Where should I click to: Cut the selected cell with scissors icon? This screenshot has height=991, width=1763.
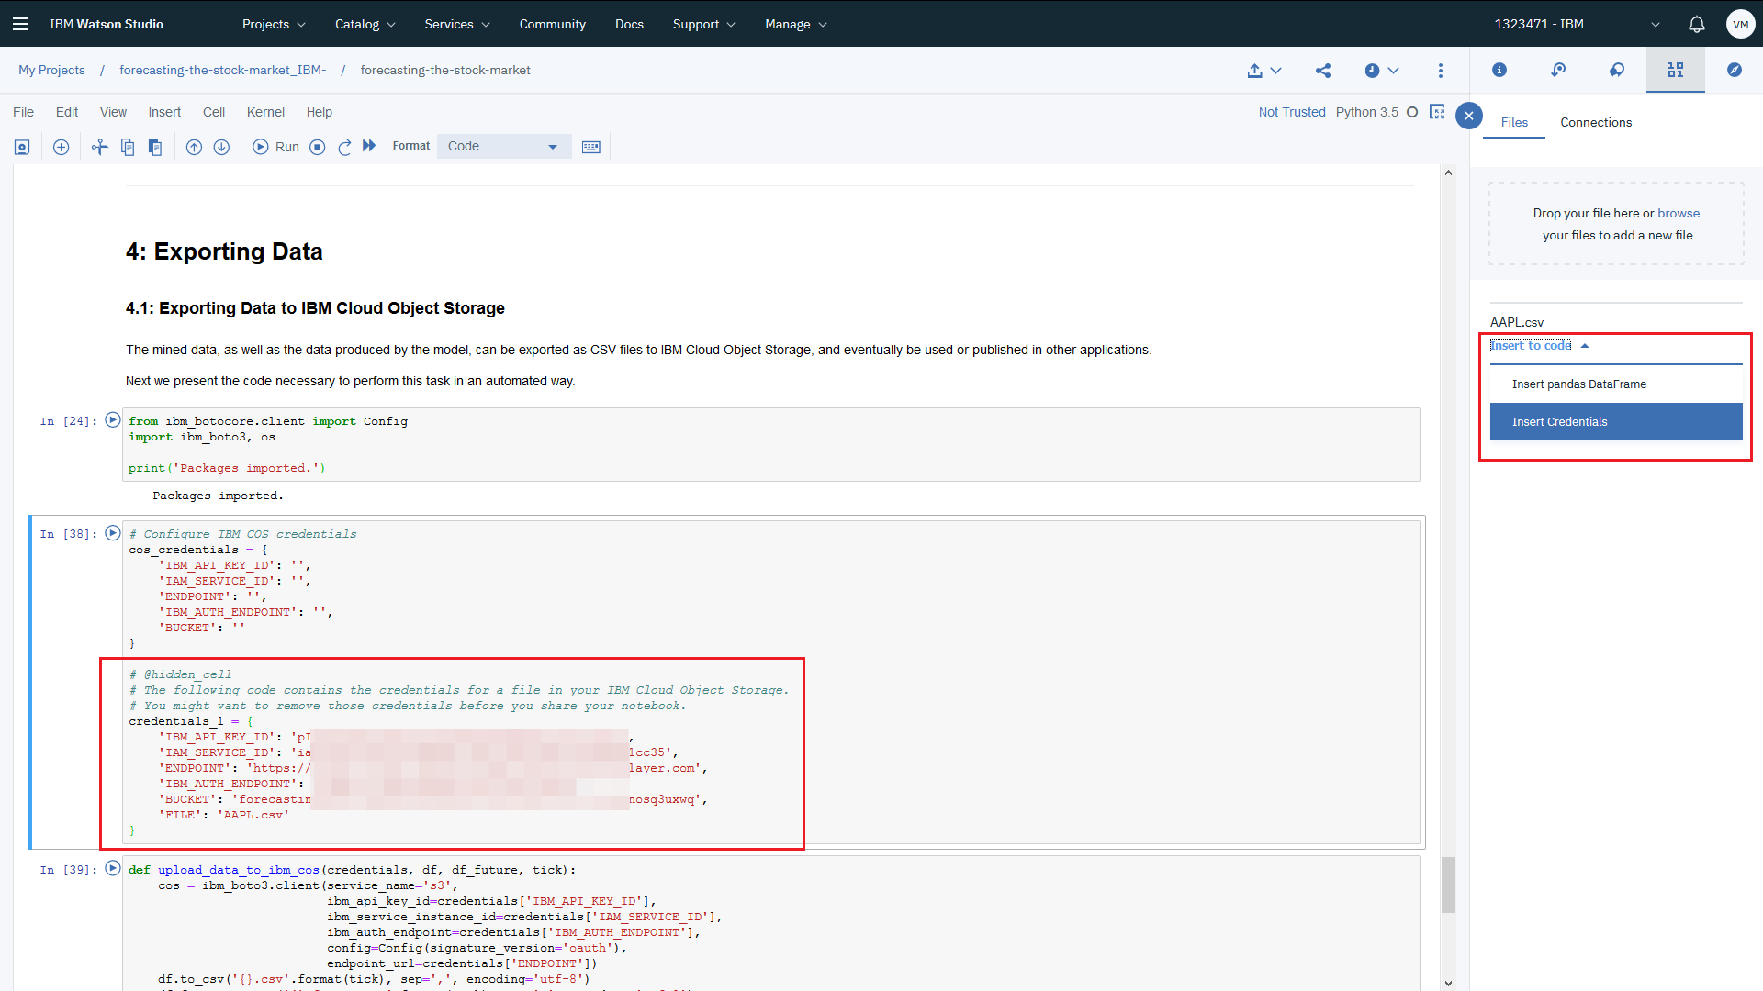click(99, 147)
